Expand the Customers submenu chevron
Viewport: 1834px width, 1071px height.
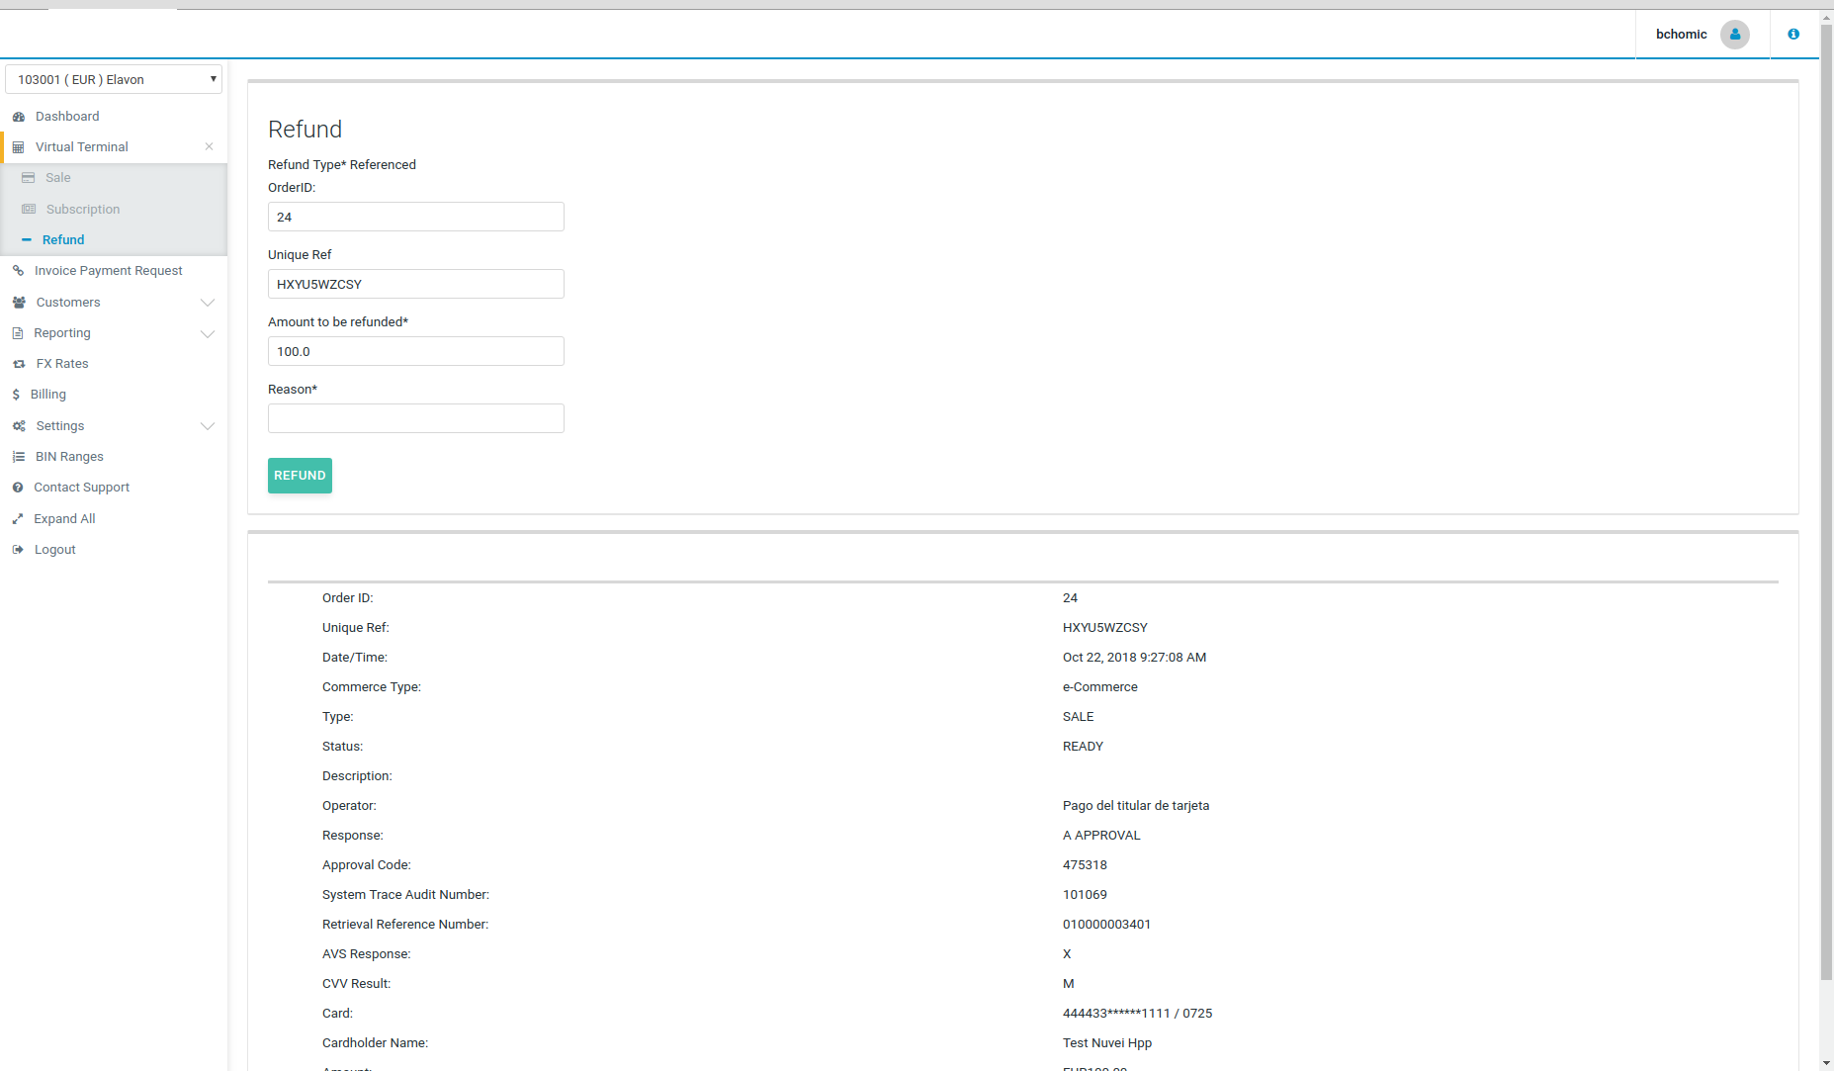[x=208, y=303]
